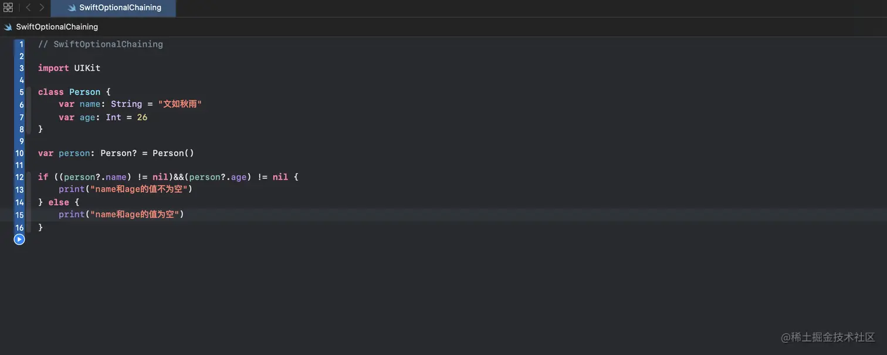This screenshot has width=887, height=355.
Task: Collapse the if statement using its code ribbon
Action: [29, 202]
